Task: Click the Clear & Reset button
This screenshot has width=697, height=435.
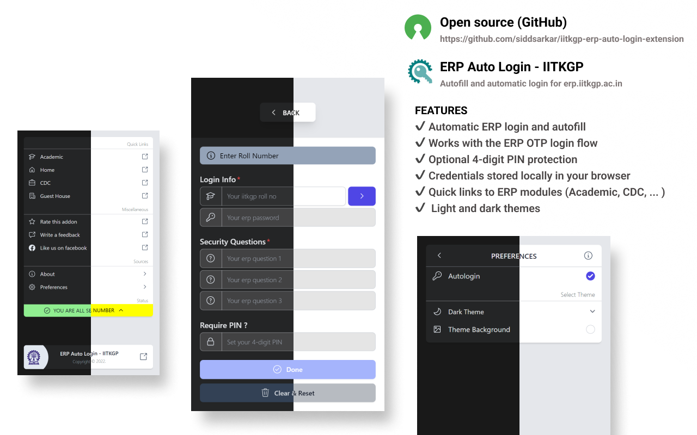Action: pyautogui.click(x=288, y=393)
